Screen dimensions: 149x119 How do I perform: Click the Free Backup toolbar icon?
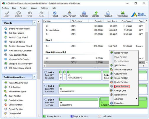[122, 14]
